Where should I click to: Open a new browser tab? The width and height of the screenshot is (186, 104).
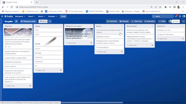point(37,2)
